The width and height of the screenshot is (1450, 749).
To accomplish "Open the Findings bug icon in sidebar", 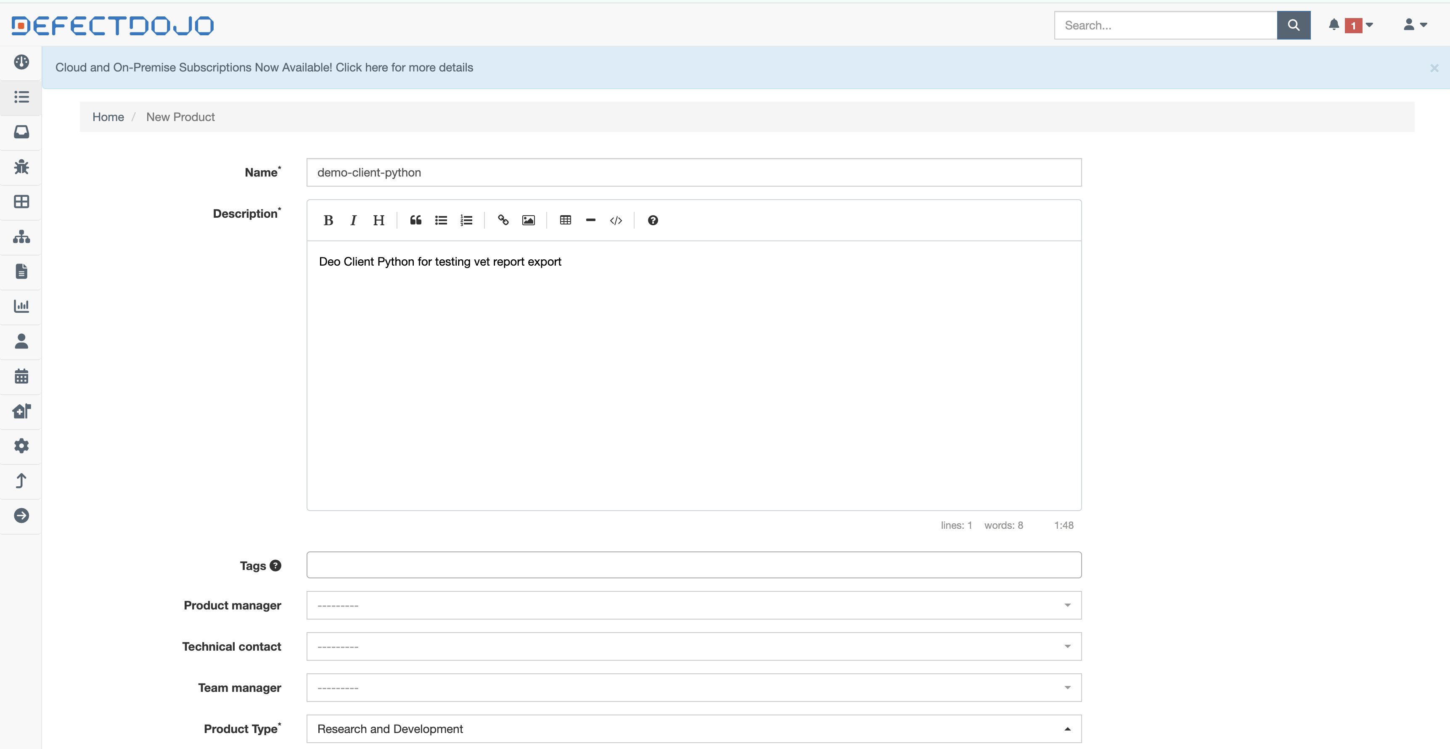I will click(21, 167).
